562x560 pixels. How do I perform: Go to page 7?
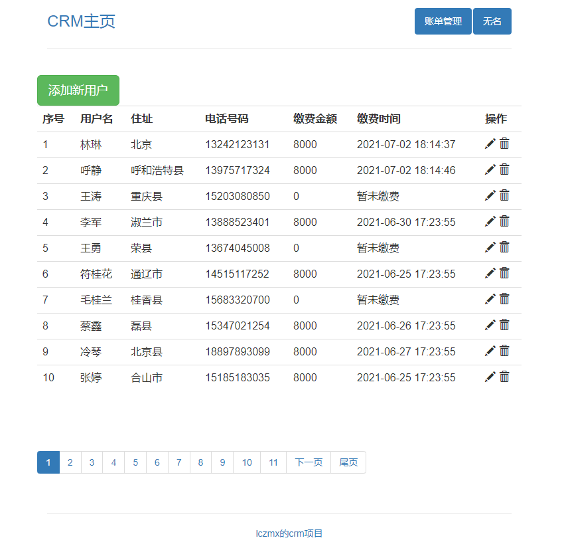pos(179,462)
